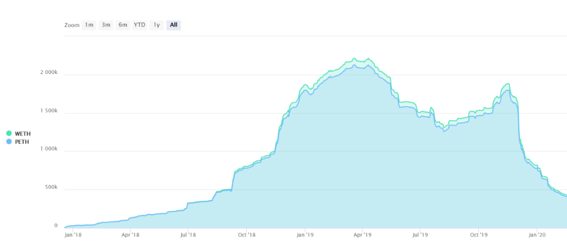Click the green WETH legend dot

pyautogui.click(x=9, y=134)
